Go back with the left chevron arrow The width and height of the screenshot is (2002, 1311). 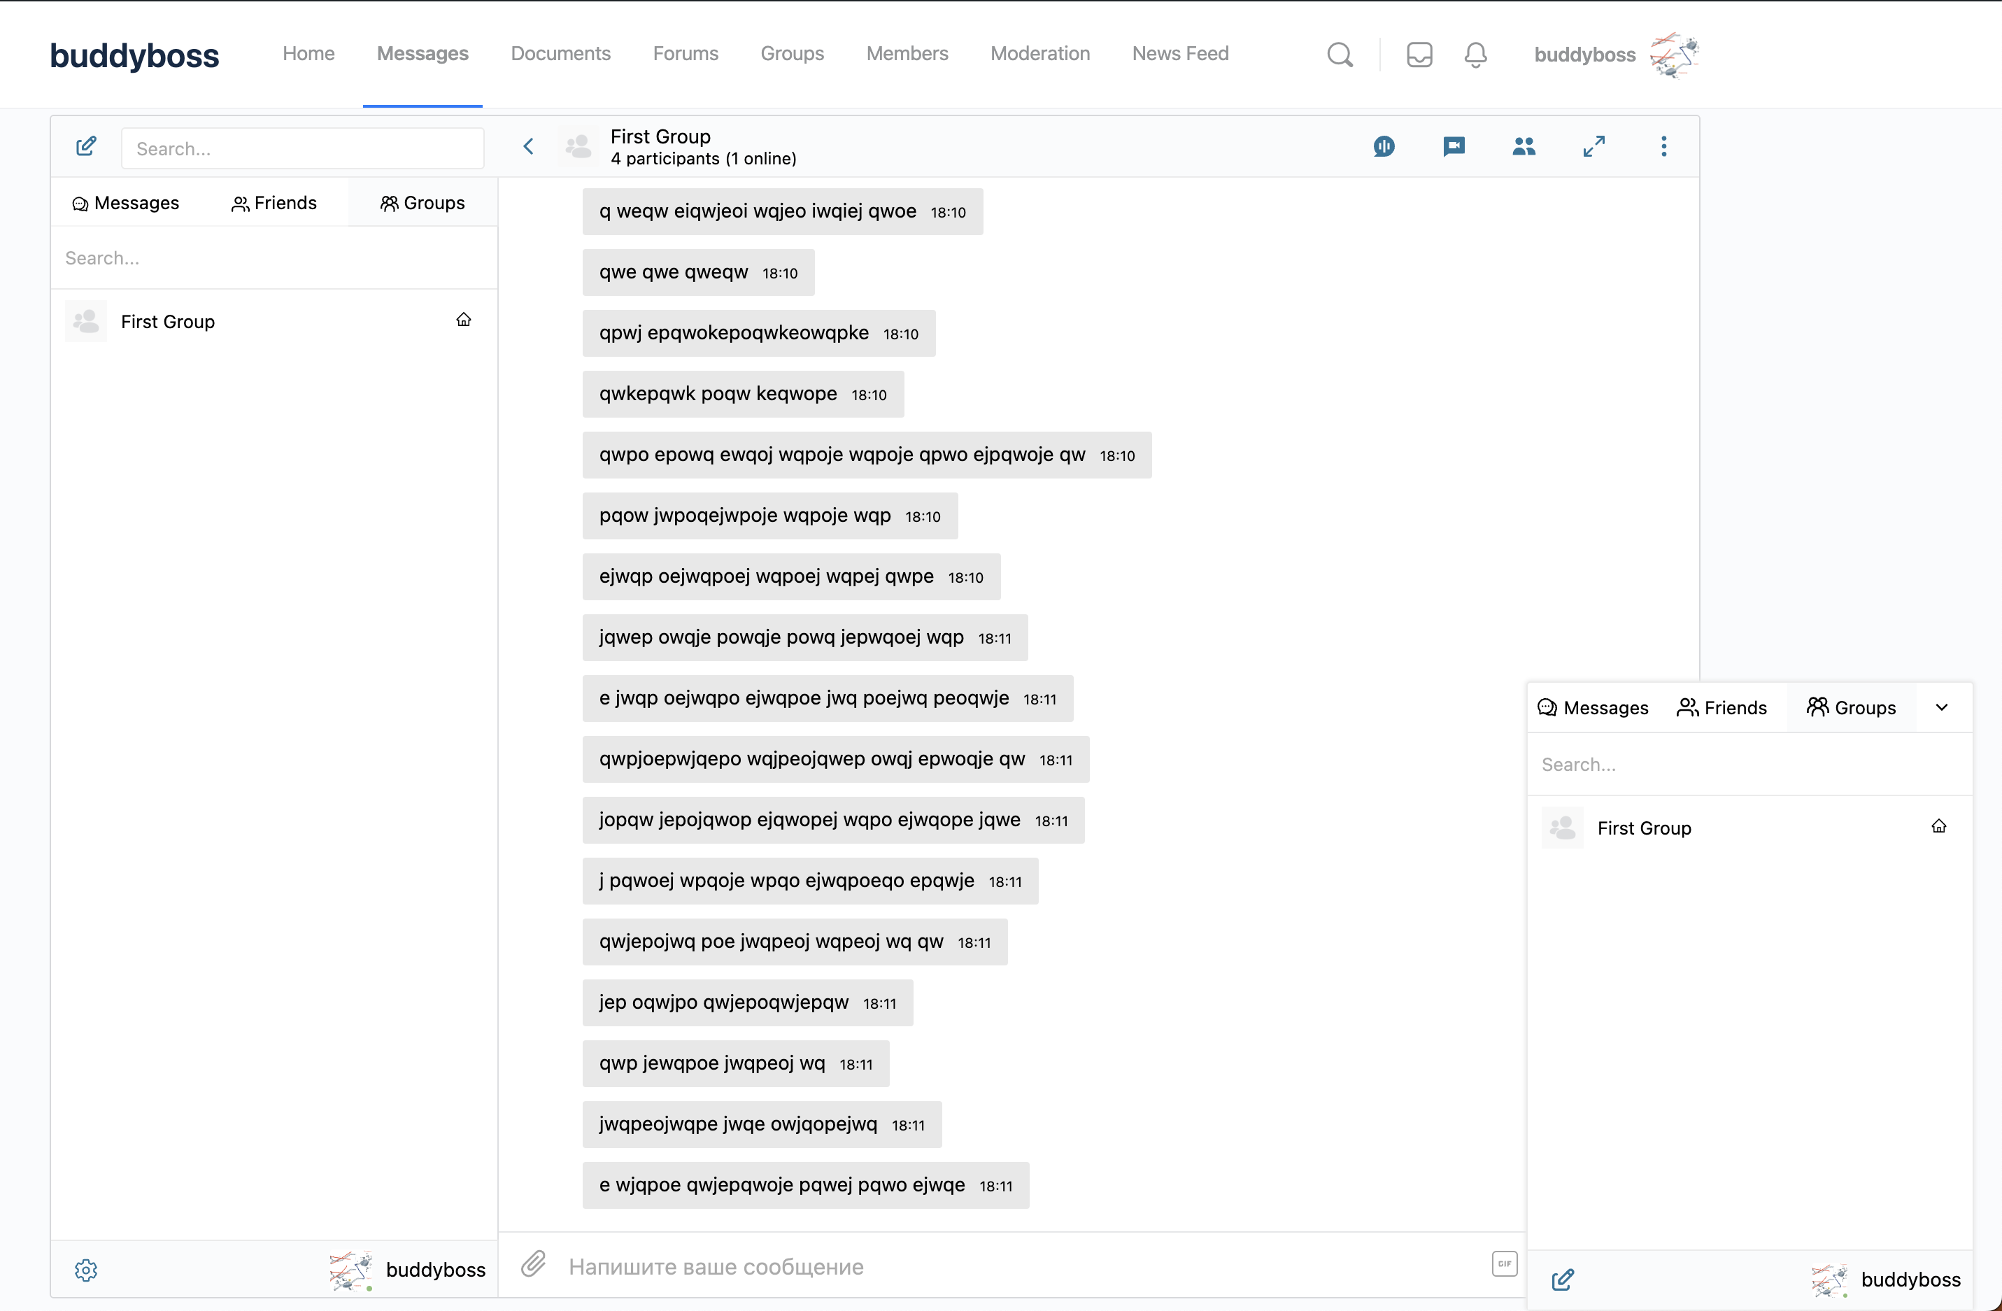coord(528,146)
